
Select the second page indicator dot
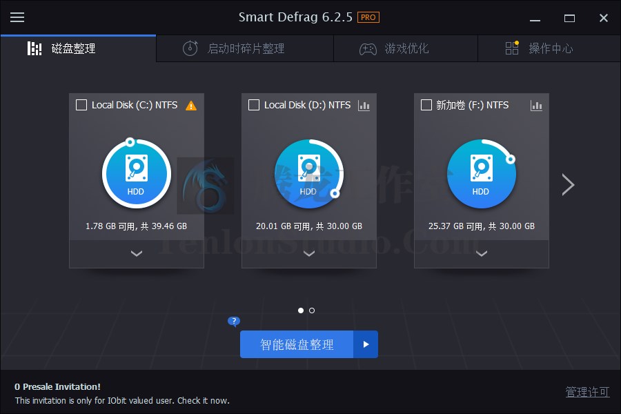click(x=312, y=310)
